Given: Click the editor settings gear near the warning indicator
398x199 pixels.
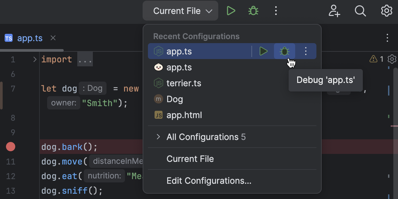Looking at the screenshot, I should 392,59.
